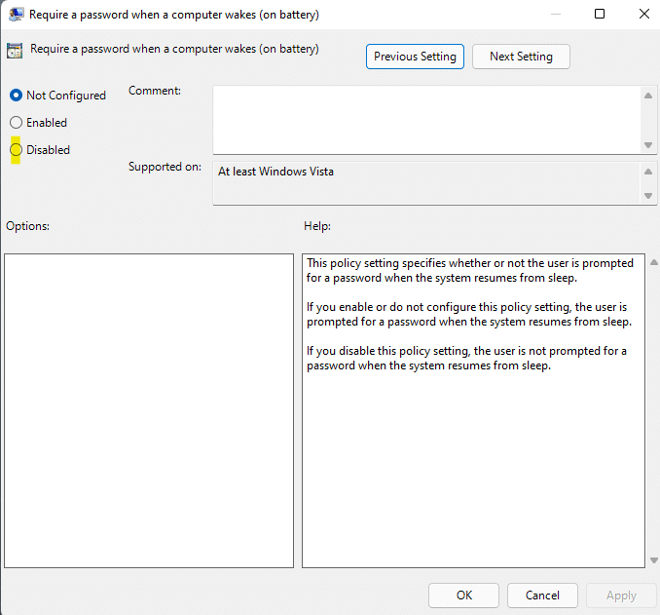Click the Supported on scroll down arrow
This screenshot has width=660, height=615.
(649, 196)
